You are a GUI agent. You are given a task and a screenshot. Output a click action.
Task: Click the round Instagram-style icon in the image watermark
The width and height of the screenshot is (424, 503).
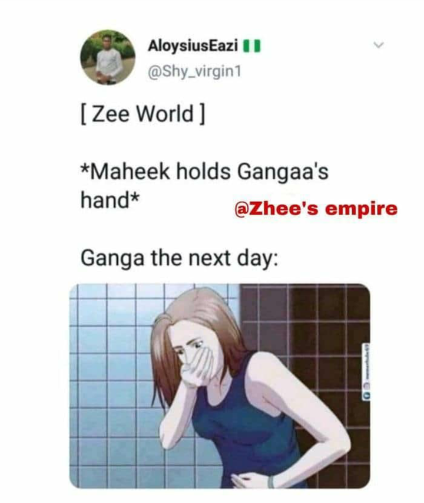pos(367,386)
